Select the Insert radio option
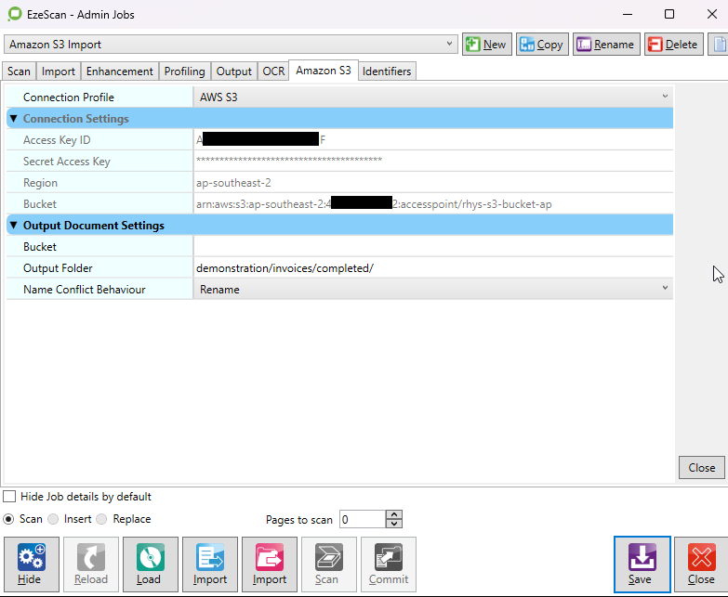728x597 pixels. click(54, 519)
